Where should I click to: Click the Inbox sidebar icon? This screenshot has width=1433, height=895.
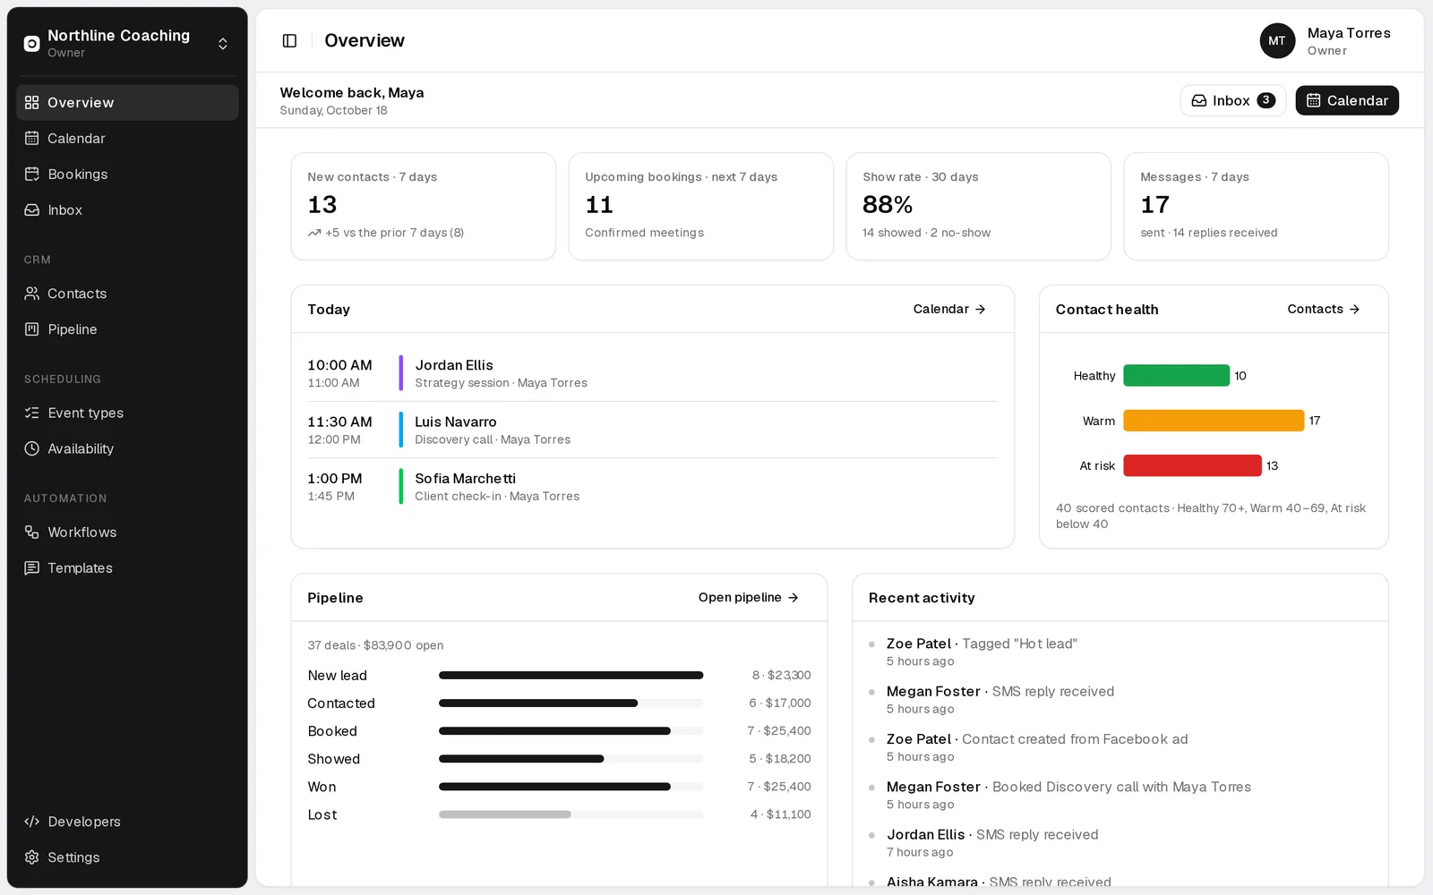pos(32,210)
